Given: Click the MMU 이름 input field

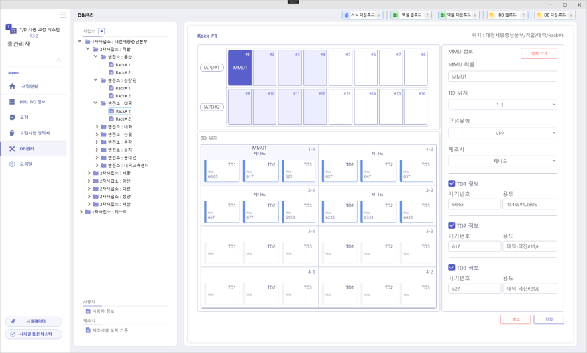Looking at the screenshot, I should click(502, 77).
